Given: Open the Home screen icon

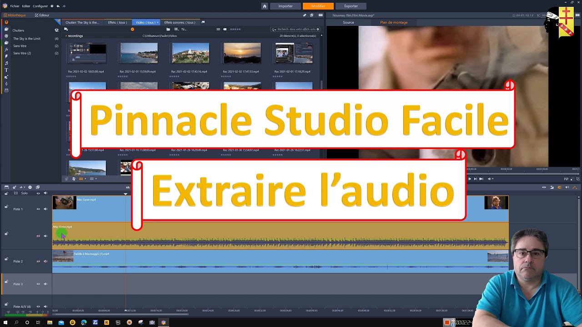Looking at the screenshot, I should (x=265, y=6).
